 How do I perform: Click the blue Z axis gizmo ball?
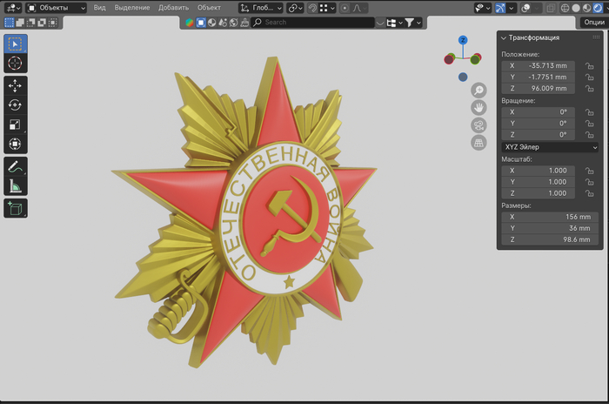point(463,40)
